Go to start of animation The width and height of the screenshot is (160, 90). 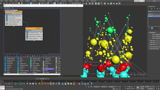click(125, 87)
